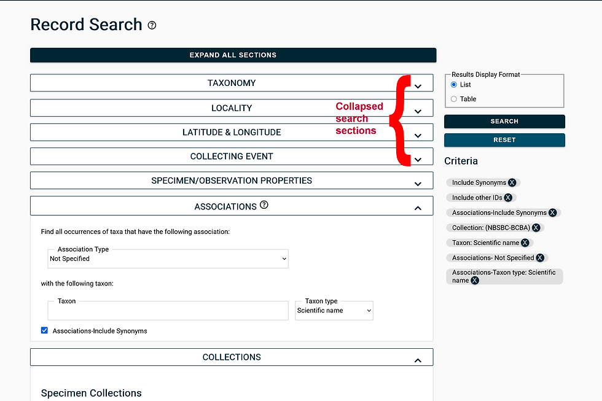Image resolution: width=602 pixels, height=401 pixels.
Task: Select the List results display format
Action: pos(453,84)
